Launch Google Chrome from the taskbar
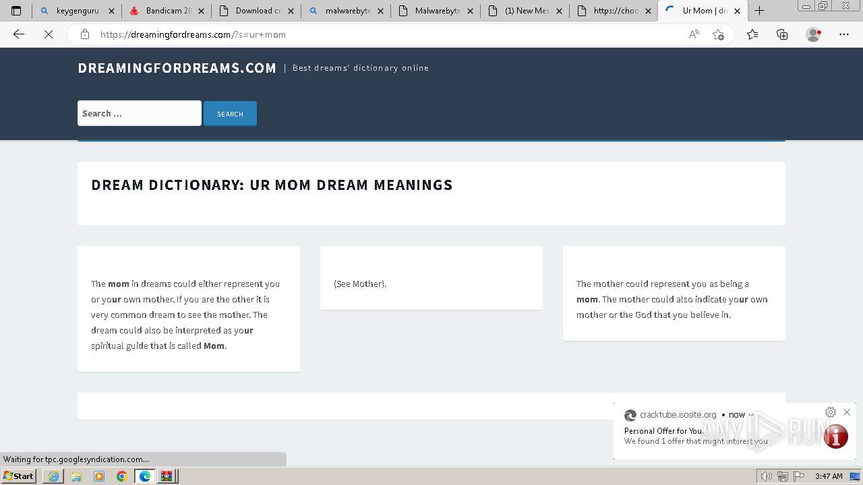The width and height of the screenshot is (863, 485). click(x=121, y=476)
